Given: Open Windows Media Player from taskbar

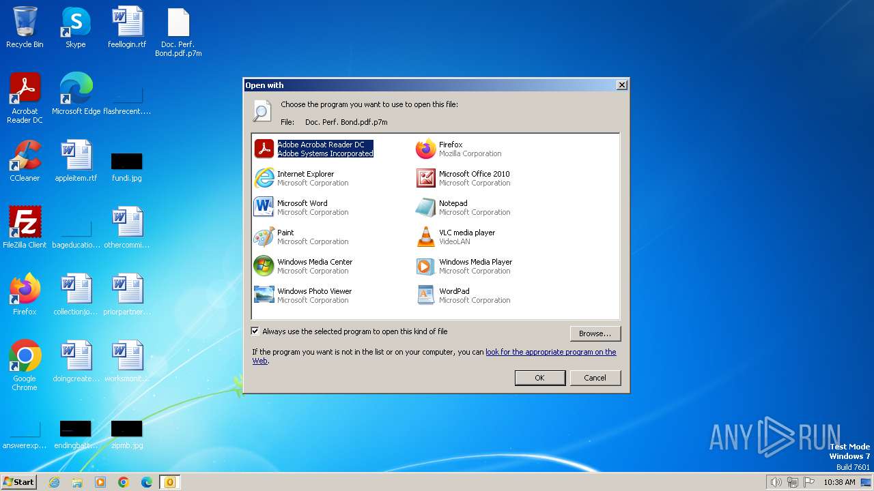Looking at the screenshot, I should 100,482.
